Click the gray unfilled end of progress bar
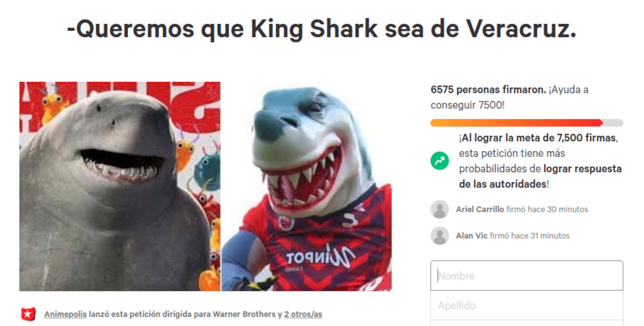This screenshot has height=326, width=644. (613, 123)
